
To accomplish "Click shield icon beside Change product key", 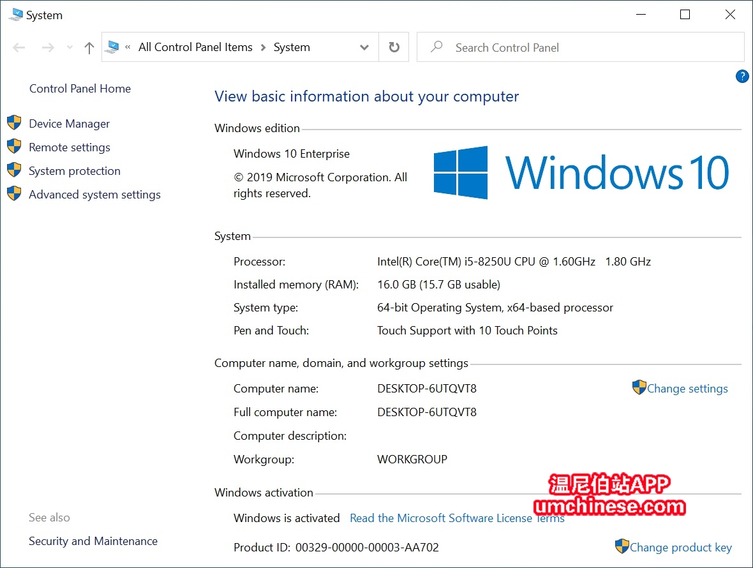I will 622,546.
